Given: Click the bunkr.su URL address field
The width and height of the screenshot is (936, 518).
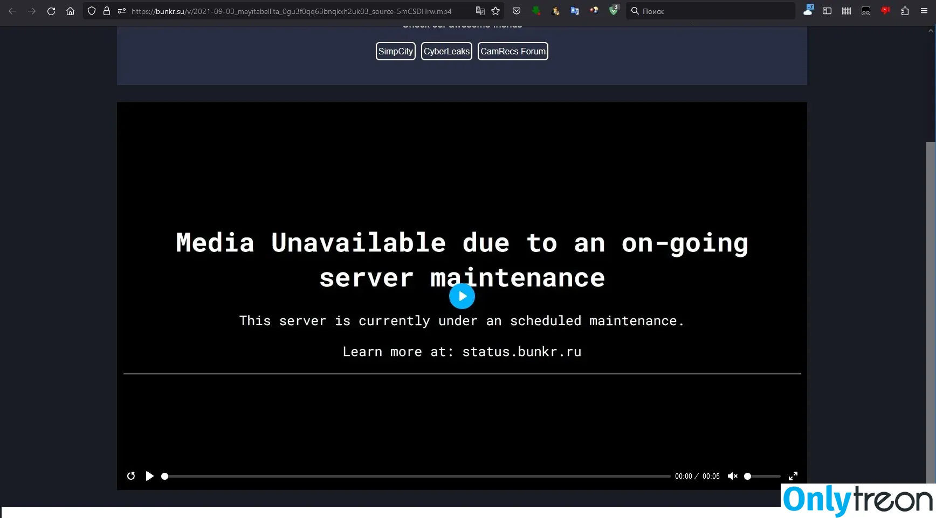Looking at the screenshot, I should pyautogui.click(x=291, y=11).
